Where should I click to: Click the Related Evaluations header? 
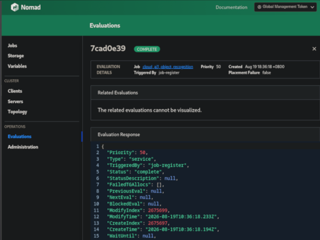[118, 93]
